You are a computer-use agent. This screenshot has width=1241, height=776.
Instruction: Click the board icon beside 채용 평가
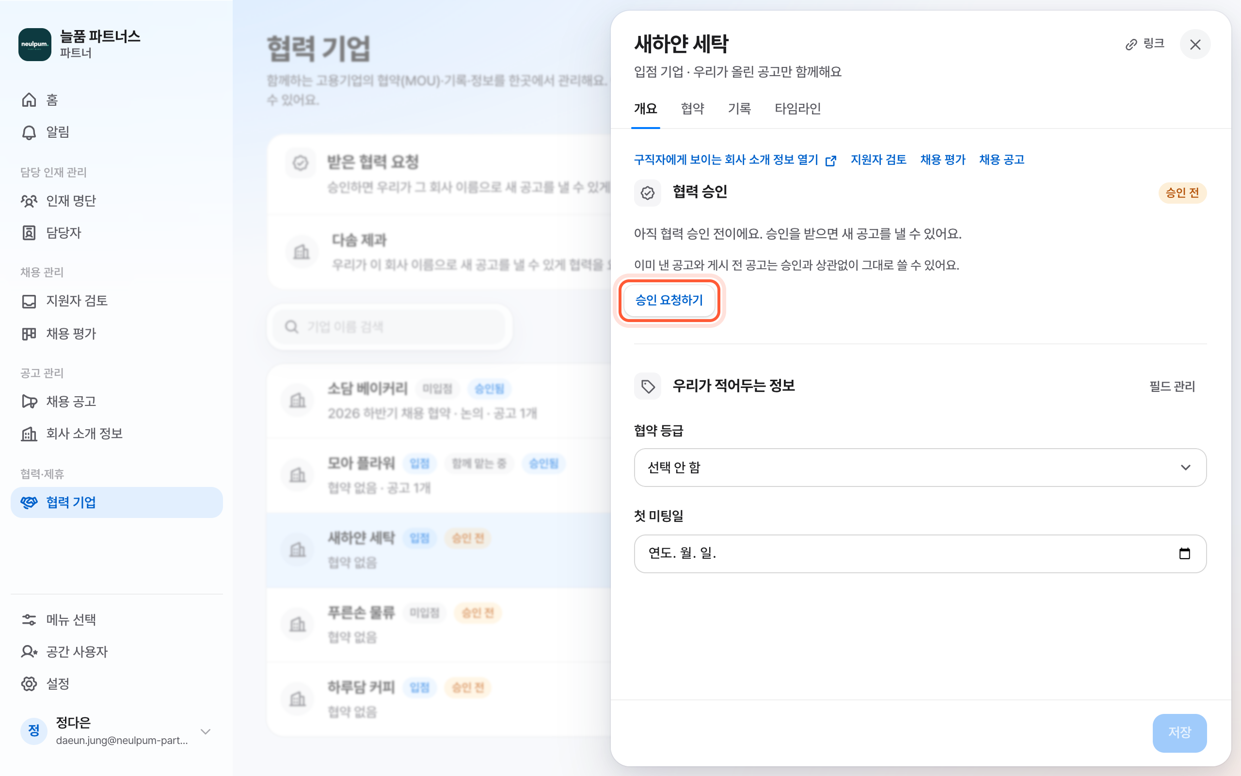point(29,334)
